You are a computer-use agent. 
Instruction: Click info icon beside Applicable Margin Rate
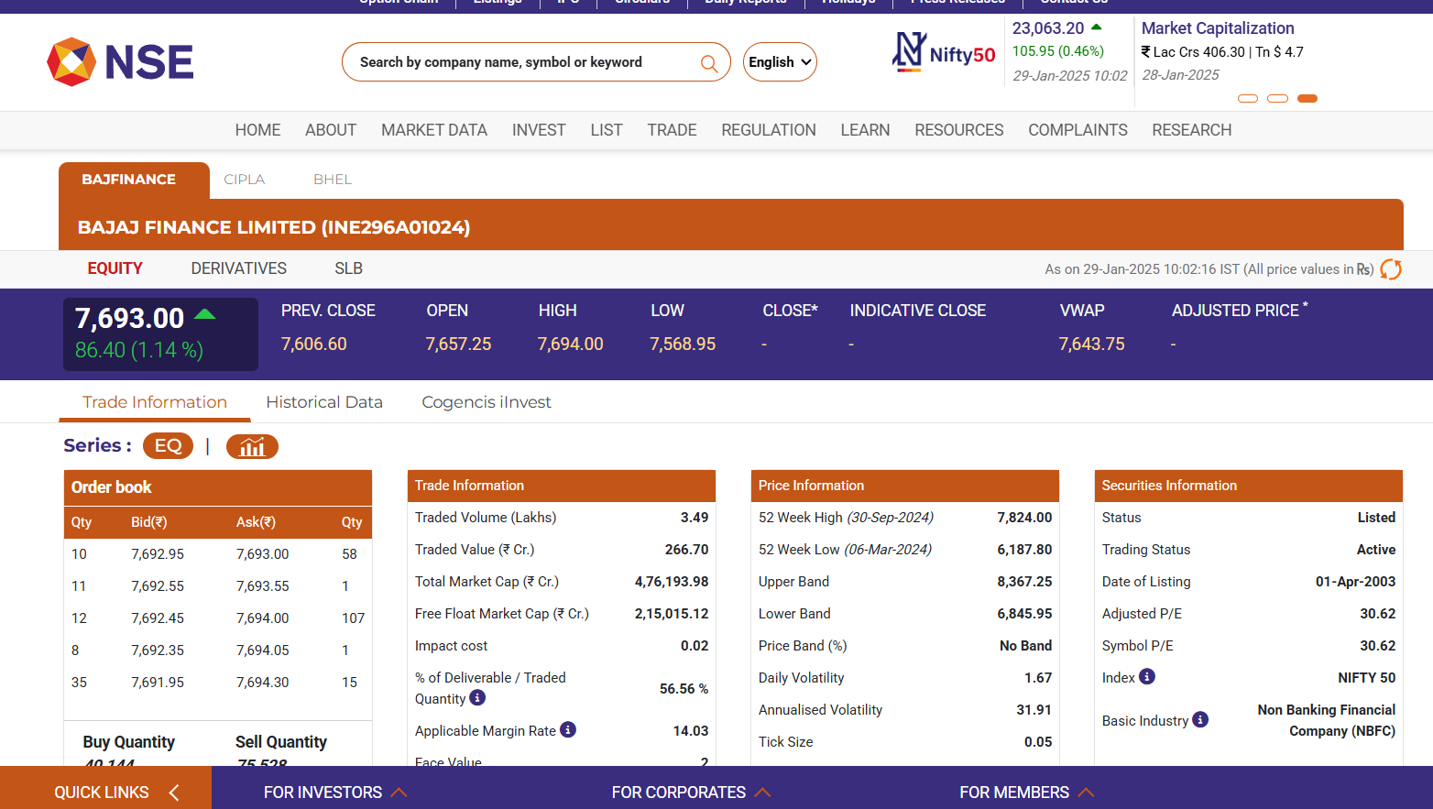(x=568, y=730)
